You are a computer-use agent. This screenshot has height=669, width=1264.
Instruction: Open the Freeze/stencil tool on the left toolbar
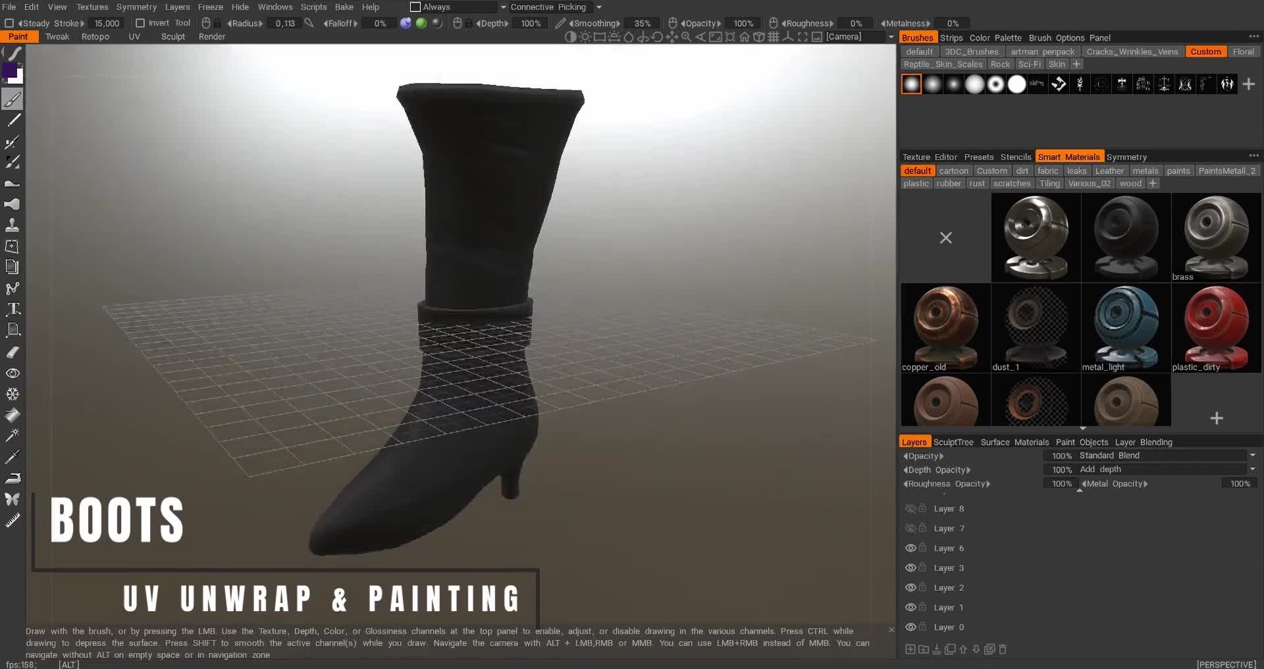click(x=13, y=393)
